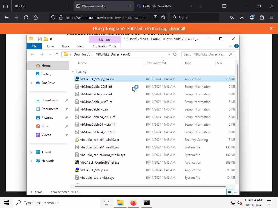Open the Firefox hamburger menu
The width and height of the screenshot is (278, 208).
click(x=271, y=18)
